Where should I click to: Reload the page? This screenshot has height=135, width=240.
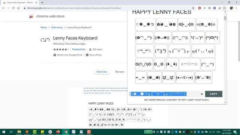coord(13,8)
